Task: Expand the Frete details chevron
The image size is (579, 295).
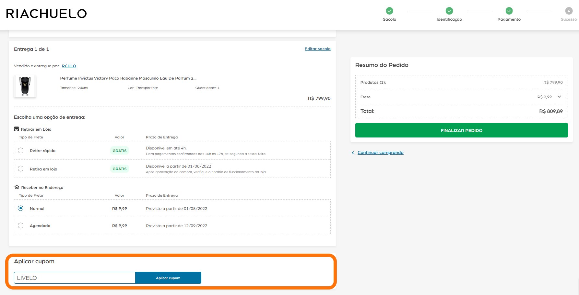Action: (559, 97)
